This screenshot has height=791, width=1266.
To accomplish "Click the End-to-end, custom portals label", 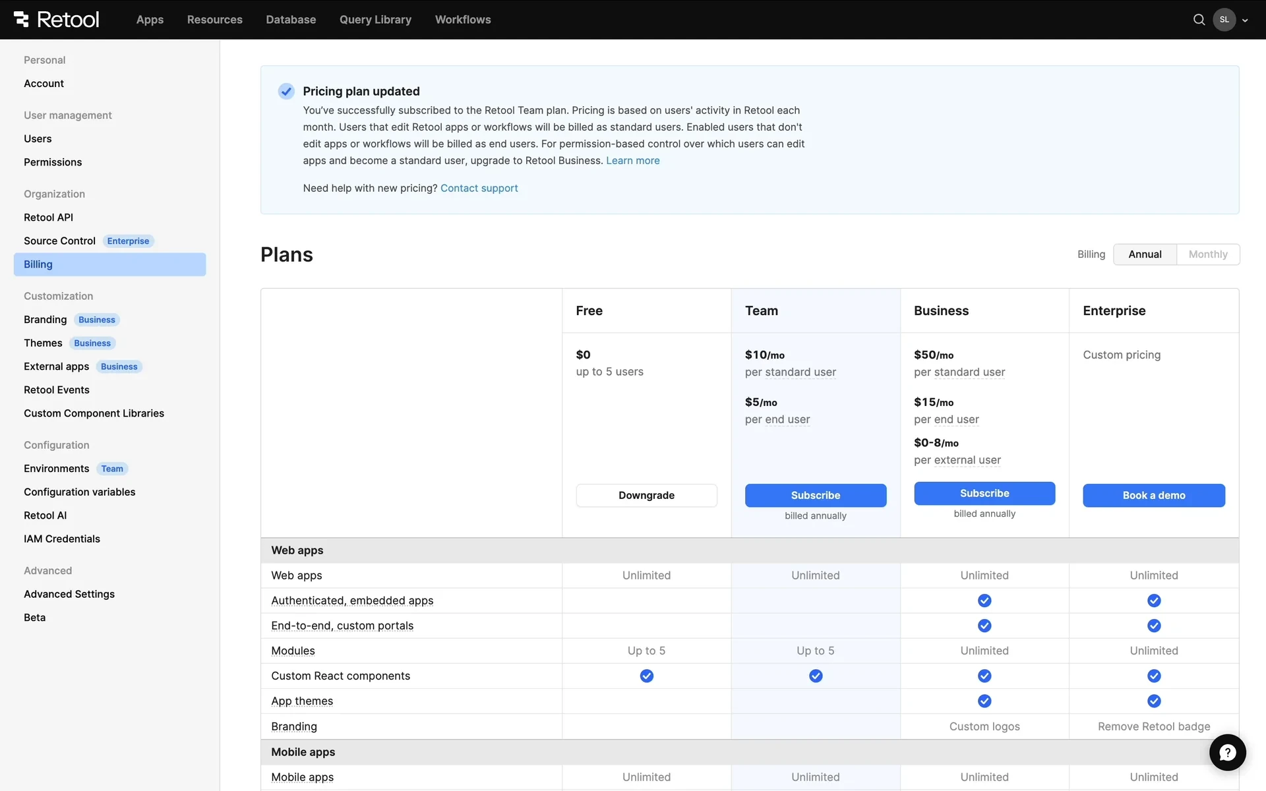I will tap(342, 626).
